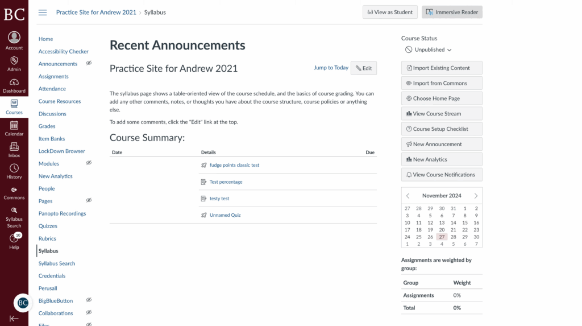
Task: Open Discussions in course navigation
Action: tap(52, 114)
